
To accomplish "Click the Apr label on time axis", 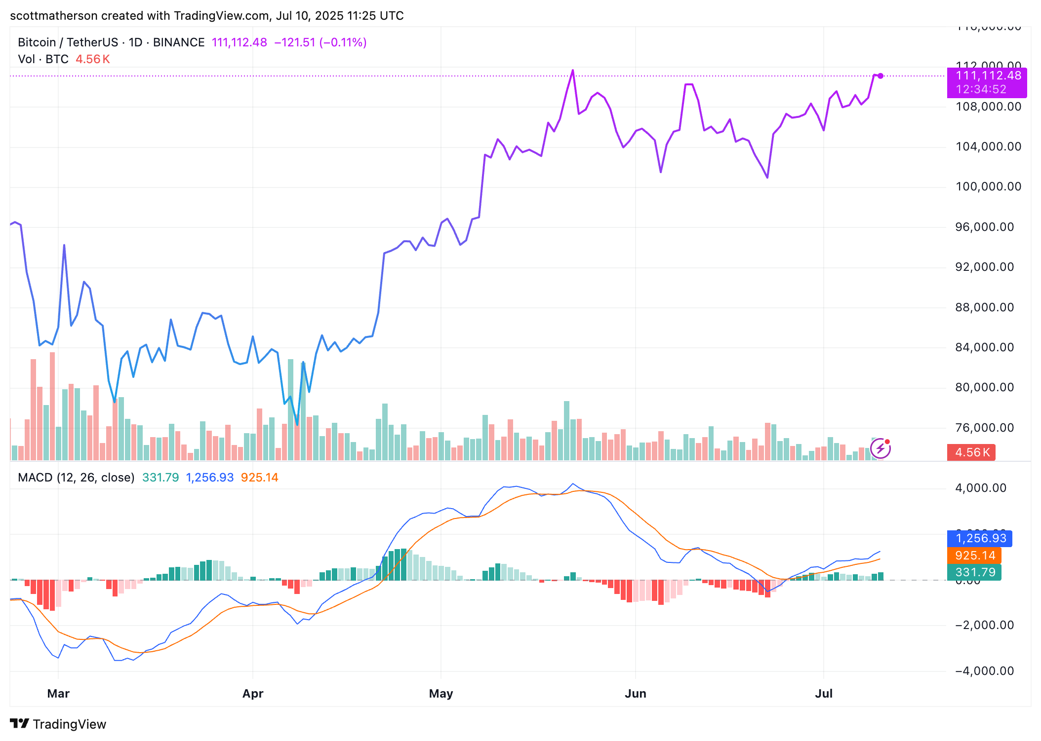I will tap(253, 694).
